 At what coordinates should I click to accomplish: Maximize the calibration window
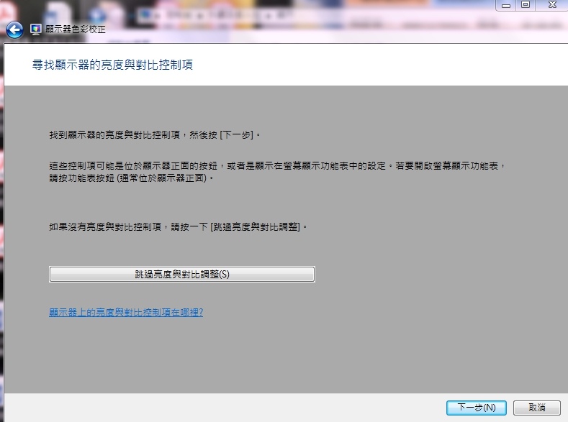(526, 5)
